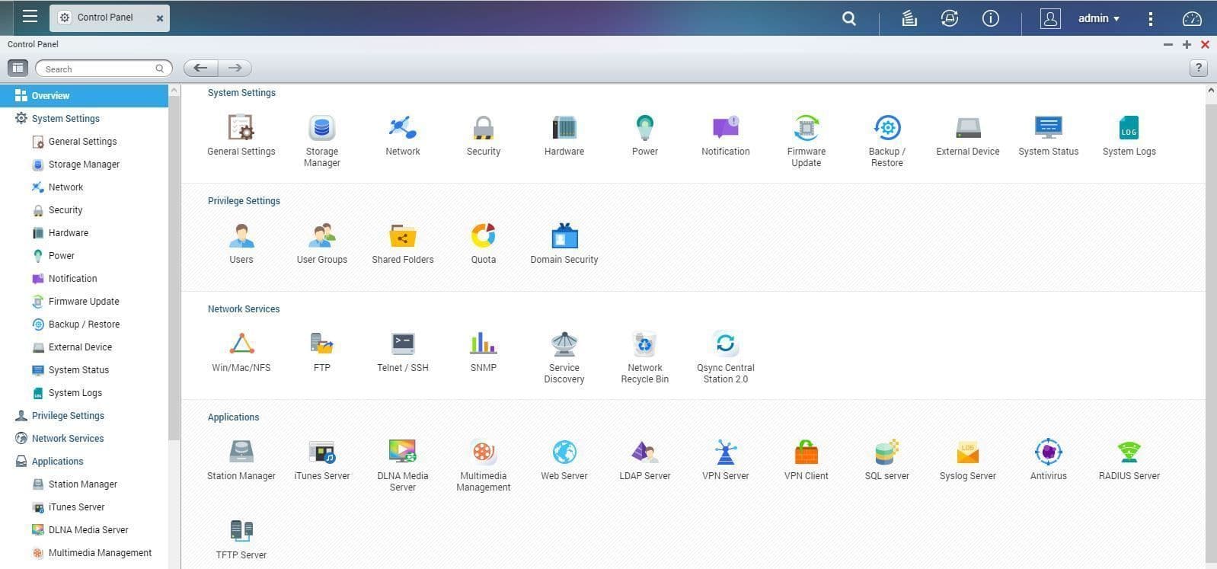Screen dimensions: 1217x569
Task: Expand Network Services in the sidebar
Action: click(x=67, y=439)
